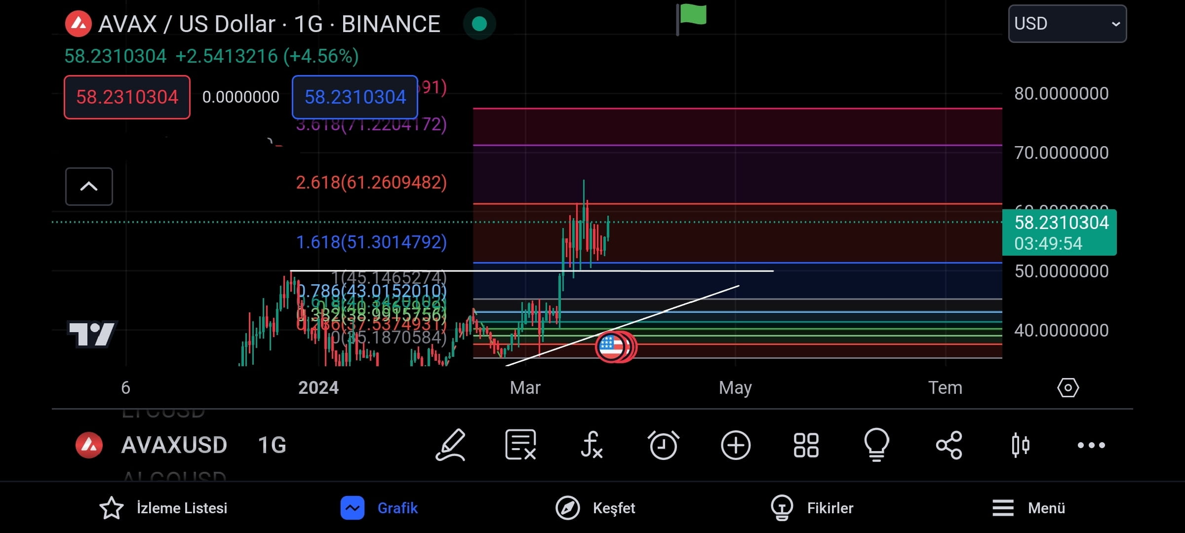Open chart settings via hexagon icon
Viewport: 1185px width, 533px height.
tap(1068, 388)
